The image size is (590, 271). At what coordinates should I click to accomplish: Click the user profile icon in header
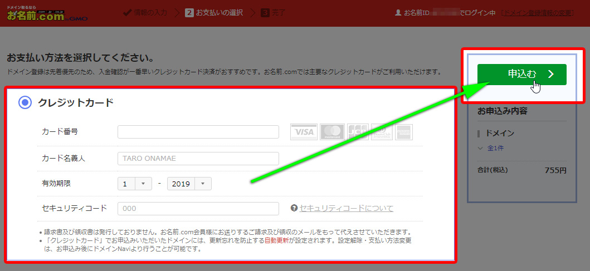tap(398, 12)
